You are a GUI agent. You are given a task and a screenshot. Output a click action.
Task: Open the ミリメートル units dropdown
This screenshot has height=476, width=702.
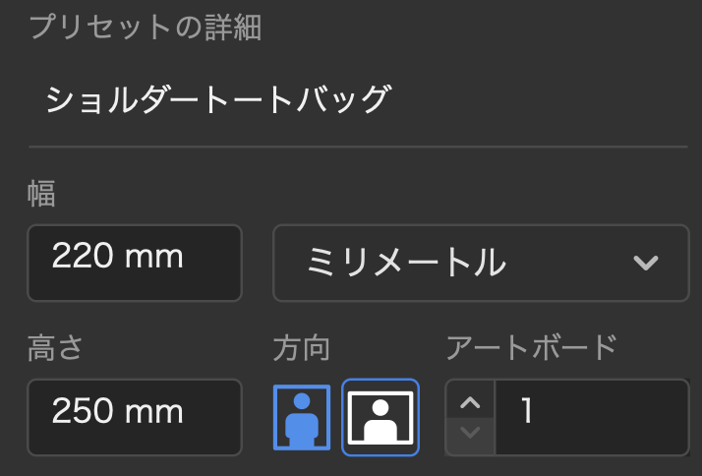[x=481, y=263]
